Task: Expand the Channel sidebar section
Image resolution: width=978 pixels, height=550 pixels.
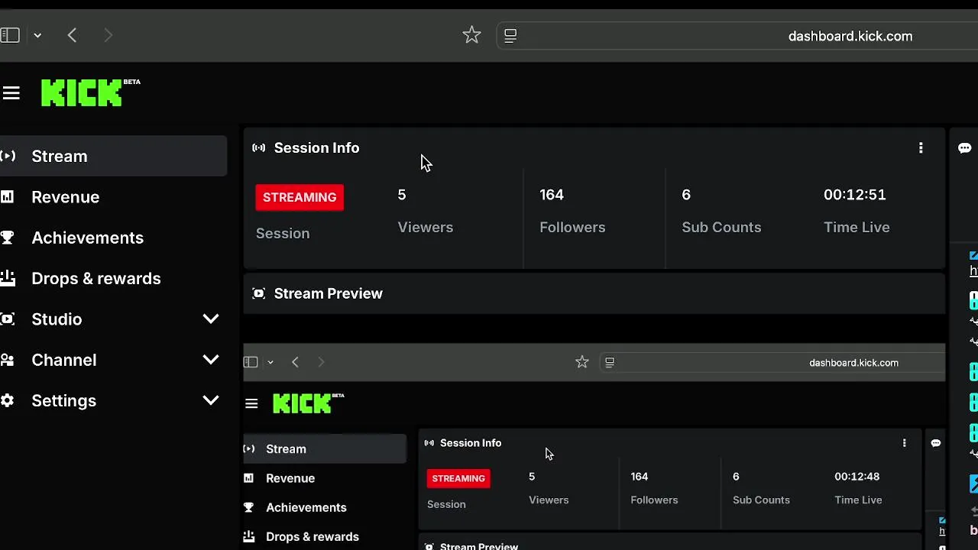Action: pyautogui.click(x=210, y=360)
